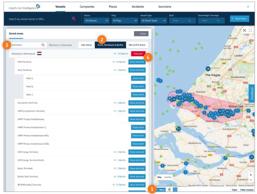
Task: Zoom in on the map
Action: tap(251, 175)
